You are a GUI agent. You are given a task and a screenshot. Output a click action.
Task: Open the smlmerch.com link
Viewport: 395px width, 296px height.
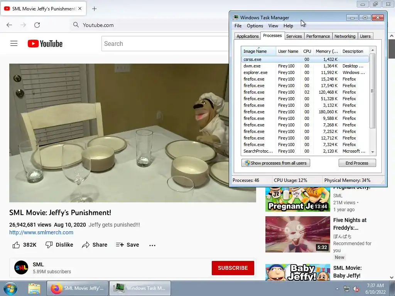coord(41,232)
